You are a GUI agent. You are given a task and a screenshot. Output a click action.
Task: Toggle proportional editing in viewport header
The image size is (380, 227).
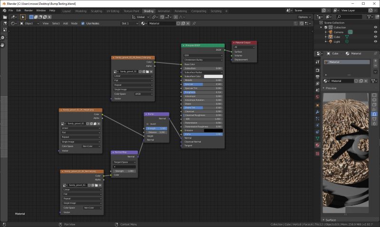tap(176, 17)
